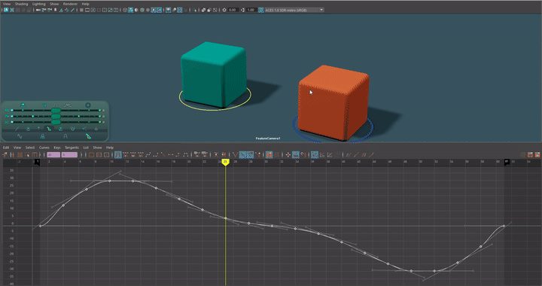Toggle the Resolution Gate icon
The width and height of the screenshot is (542, 286).
pos(93,10)
